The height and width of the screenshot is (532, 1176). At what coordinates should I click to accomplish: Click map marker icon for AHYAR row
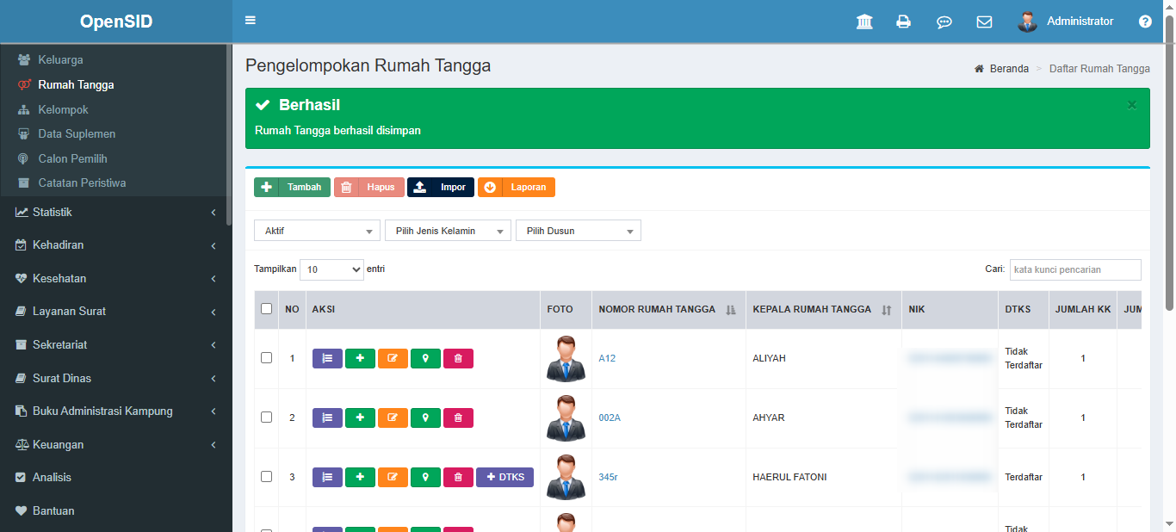click(425, 418)
